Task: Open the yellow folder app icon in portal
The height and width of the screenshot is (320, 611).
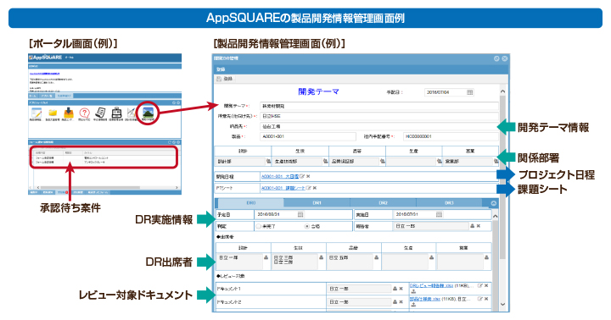Action: [53, 113]
